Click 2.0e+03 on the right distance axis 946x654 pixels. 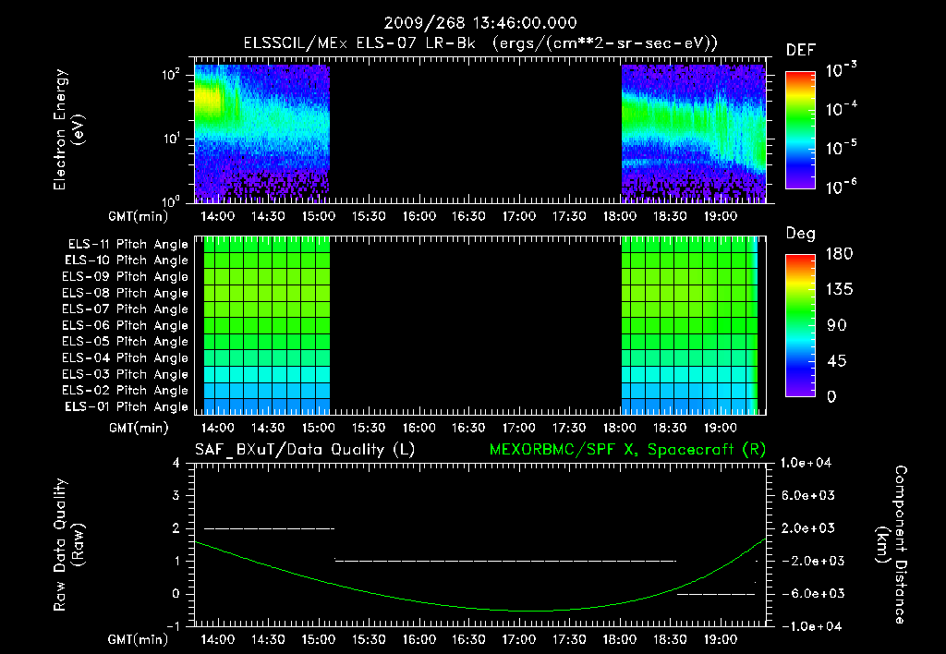809,528
